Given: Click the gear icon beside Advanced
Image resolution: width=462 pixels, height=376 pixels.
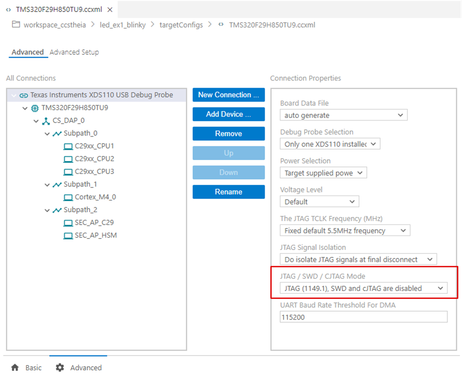Looking at the screenshot, I should (x=60, y=368).
